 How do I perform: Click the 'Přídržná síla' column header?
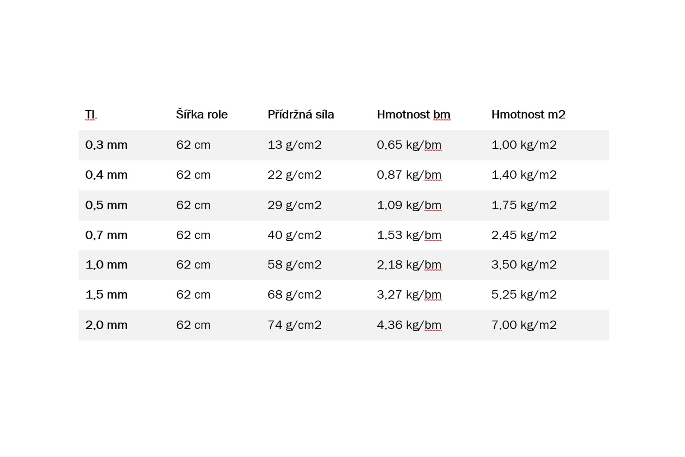click(x=301, y=114)
